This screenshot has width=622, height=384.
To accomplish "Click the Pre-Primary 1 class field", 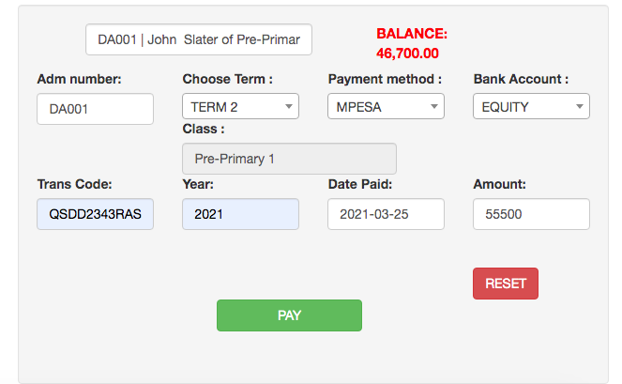I will pos(289,159).
